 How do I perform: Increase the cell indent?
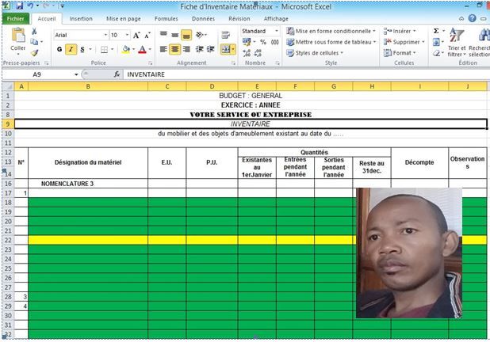pyautogui.click(x=211, y=49)
